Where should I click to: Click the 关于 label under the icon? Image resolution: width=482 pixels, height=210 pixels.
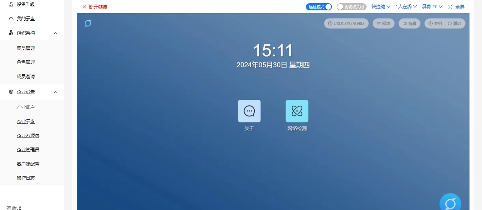point(249,129)
